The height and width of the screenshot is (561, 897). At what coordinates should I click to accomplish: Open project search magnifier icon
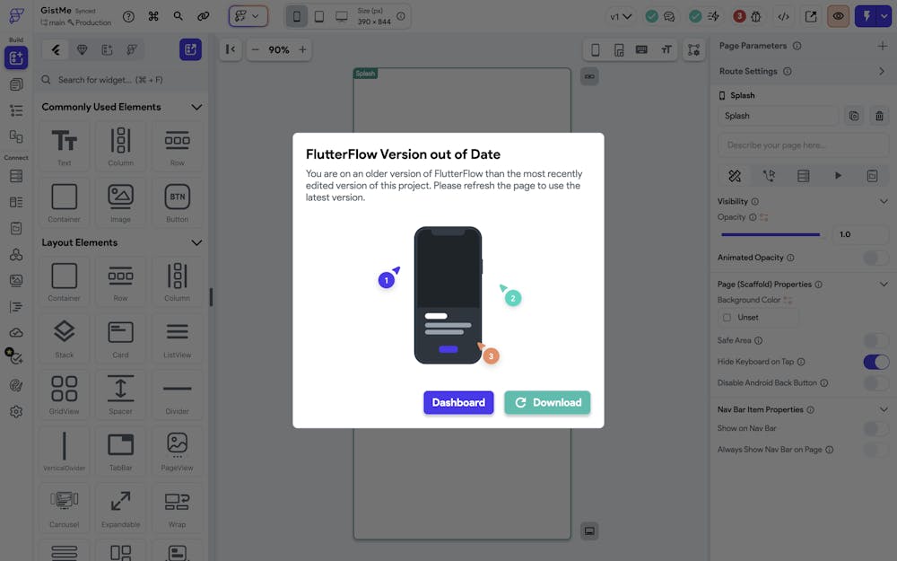pos(179,16)
